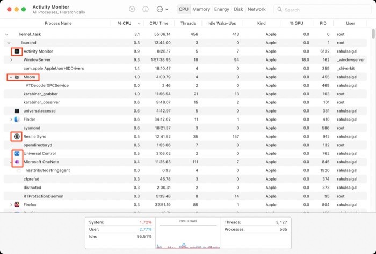This screenshot has width=376, height=254.
Task: Select the nsattributedstringagent row
Action: [185, 170]
